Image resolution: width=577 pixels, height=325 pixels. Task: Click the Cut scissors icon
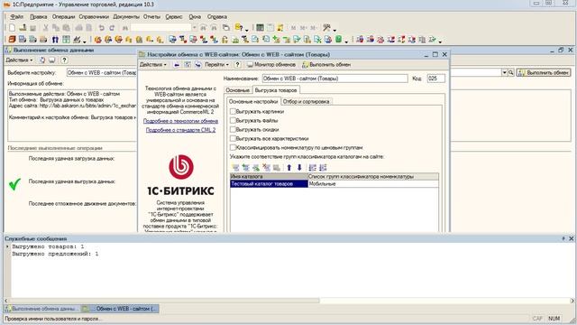[46, 28]
